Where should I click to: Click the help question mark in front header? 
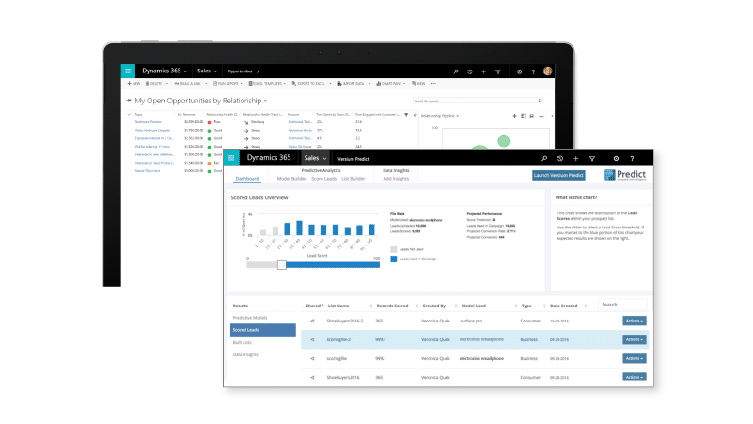632,159
